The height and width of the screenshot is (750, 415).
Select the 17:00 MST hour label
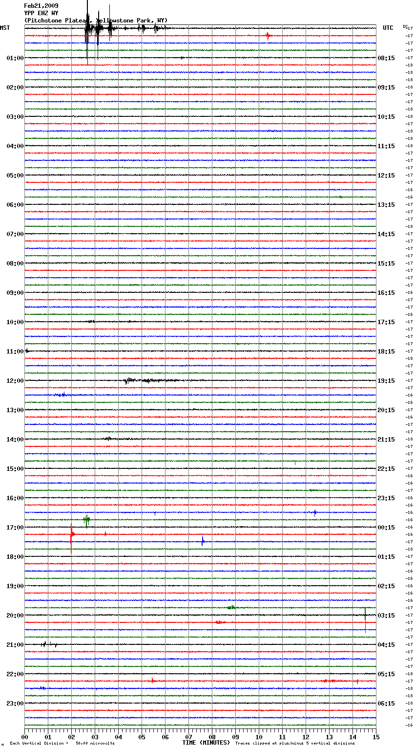click(15, 528)
